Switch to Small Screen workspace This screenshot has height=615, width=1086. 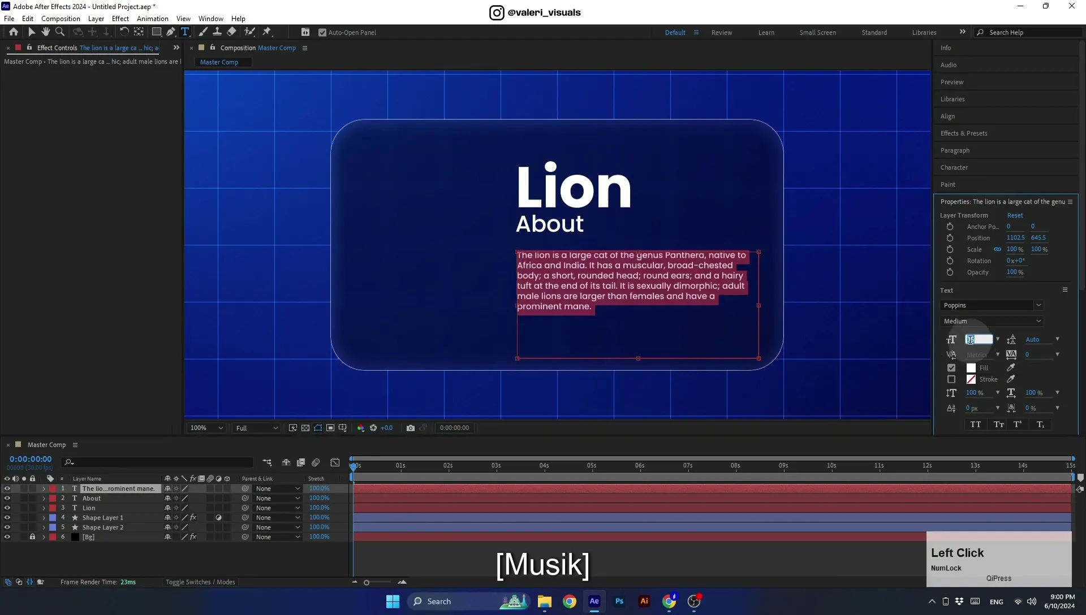point(817,33)
